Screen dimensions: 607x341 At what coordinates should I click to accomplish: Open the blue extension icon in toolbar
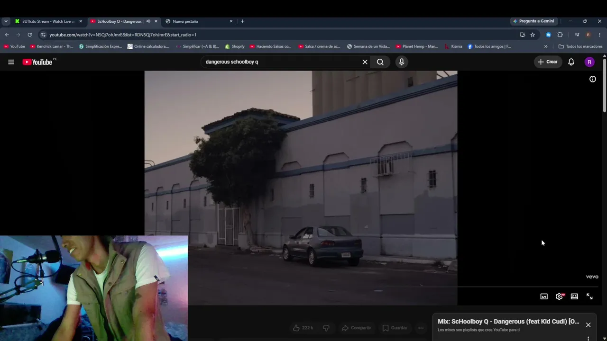point(549,35)
